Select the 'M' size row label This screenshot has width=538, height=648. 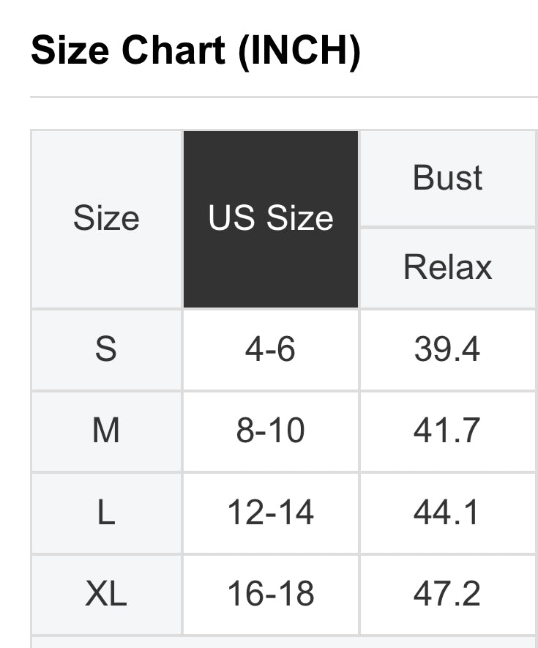(x=106, y=431)
